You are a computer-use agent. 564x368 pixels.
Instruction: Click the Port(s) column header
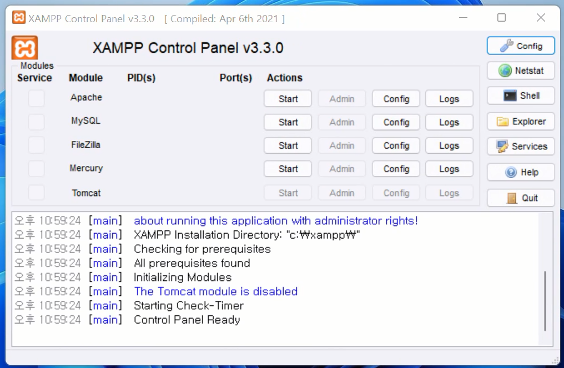tap(235, 78)
